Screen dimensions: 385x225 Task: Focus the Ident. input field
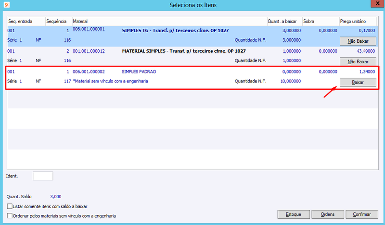tap(43, 176)
